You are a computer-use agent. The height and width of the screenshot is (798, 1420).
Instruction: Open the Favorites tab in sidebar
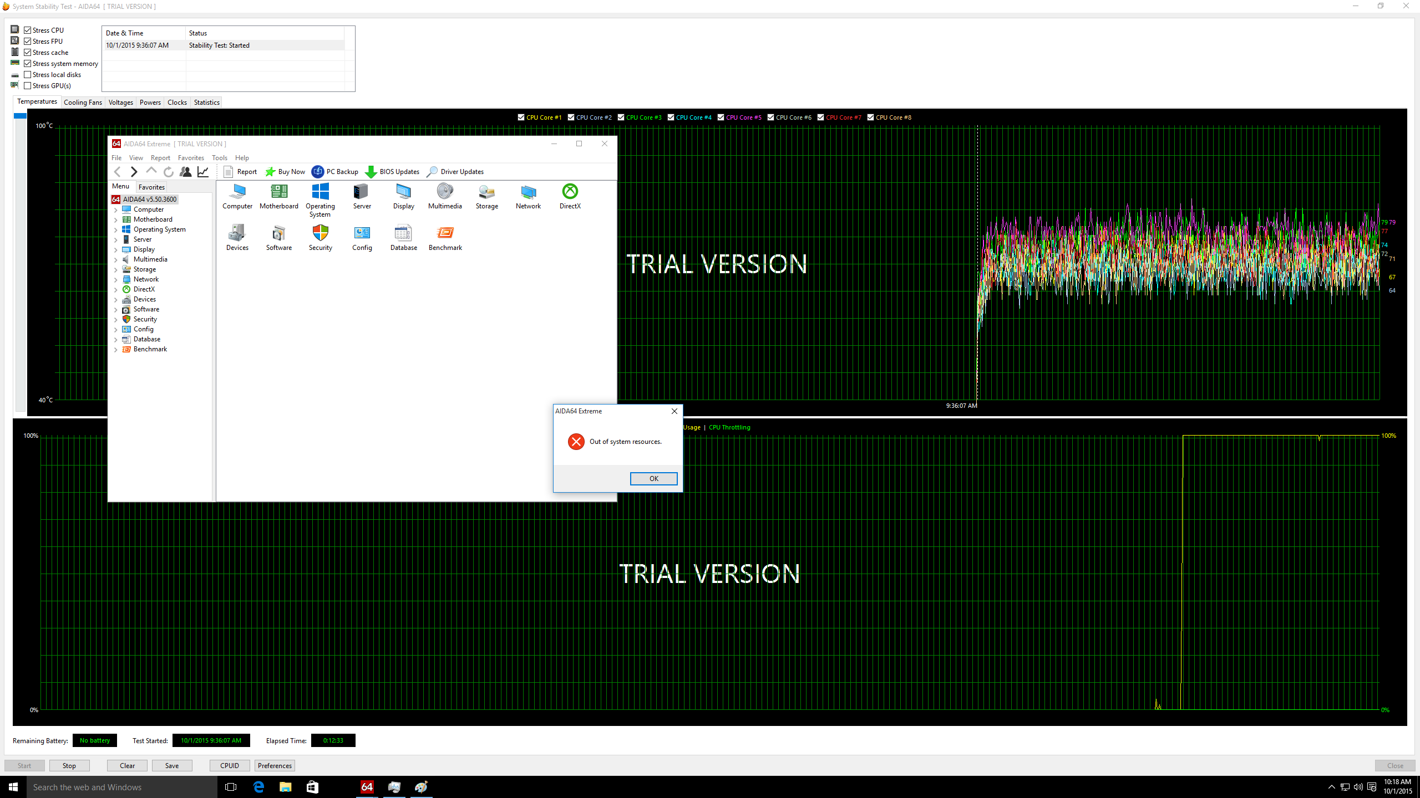[x=151, y=187]
